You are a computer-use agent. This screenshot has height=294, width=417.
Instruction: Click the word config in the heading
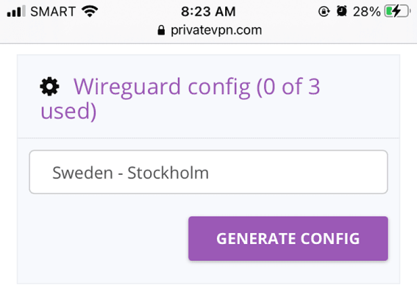[x=219, y=86]
